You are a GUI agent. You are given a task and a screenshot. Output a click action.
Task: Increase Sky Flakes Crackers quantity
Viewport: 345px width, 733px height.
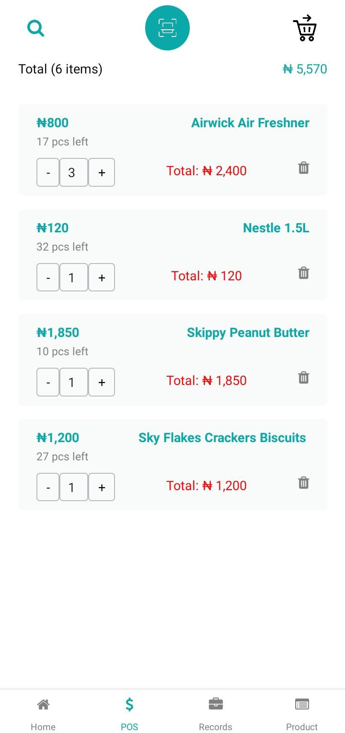point(102,487)
